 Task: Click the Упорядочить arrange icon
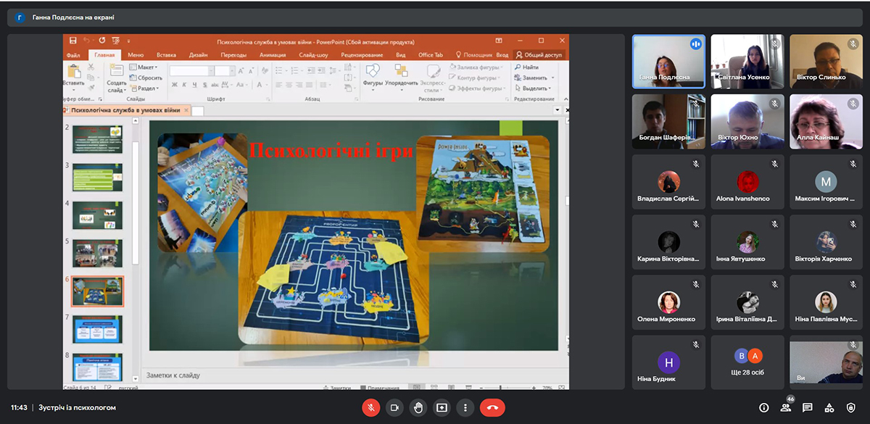[x=401, y=71]
